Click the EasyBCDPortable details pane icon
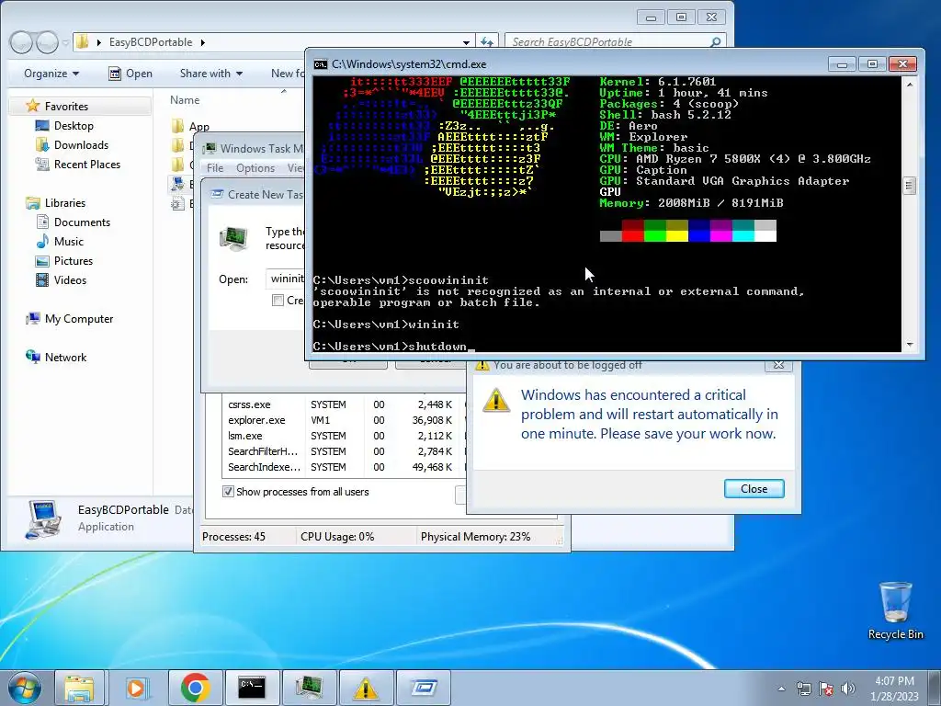The image size is (941, 706). [x=43, y=518]
